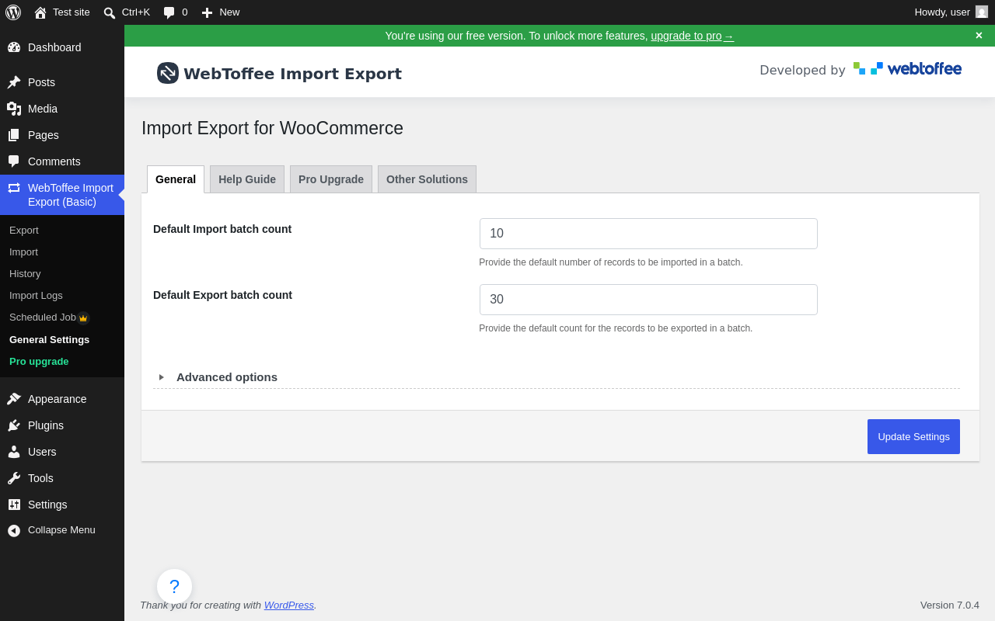The image size is (995, 621).
Task: Open Plugins menu label
Action: pyautogui.click(x=46, y=425)
